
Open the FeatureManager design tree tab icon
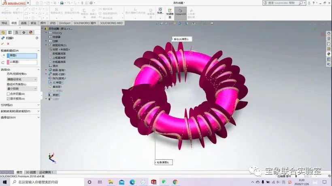point(3,32)
